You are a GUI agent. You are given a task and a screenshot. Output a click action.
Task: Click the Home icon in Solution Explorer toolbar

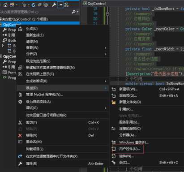tap(5, 5)
